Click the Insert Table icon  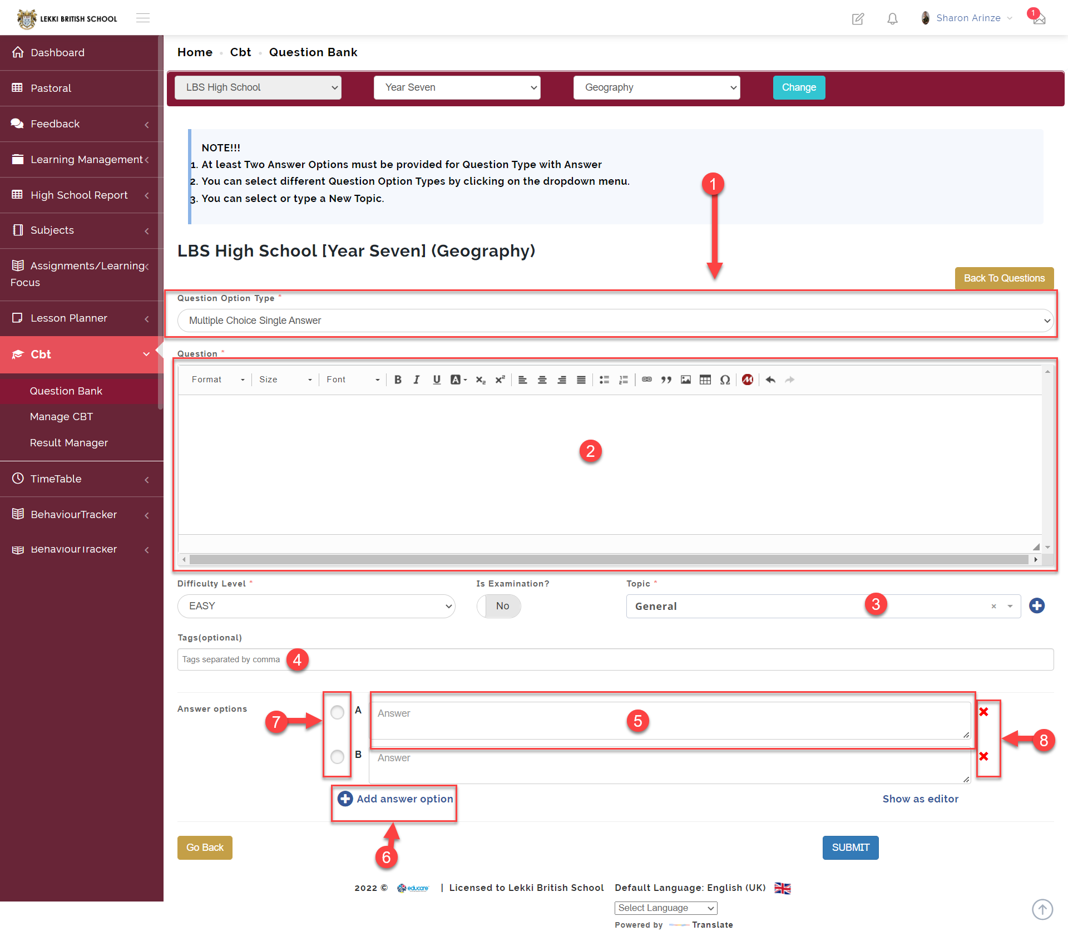coord(705,380)
